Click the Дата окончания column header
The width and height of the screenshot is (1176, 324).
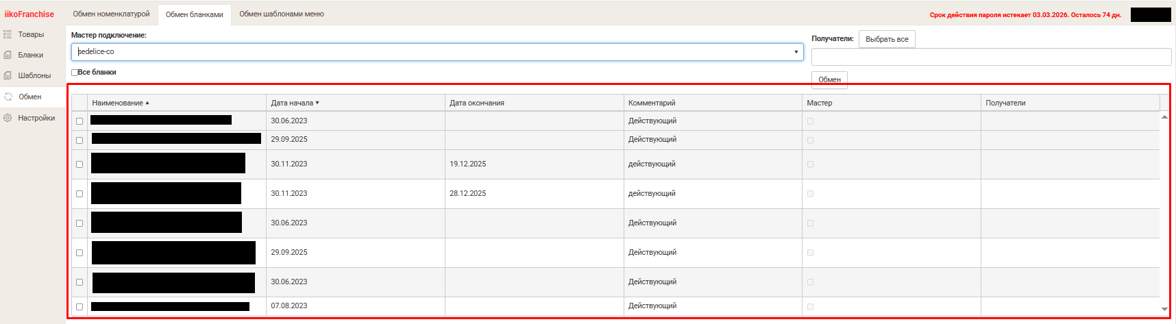click(x=535, y=103)
